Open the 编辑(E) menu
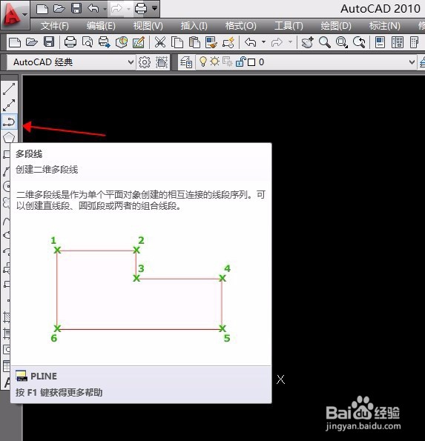Screen dimensions: 425x441 pos(101,26)
